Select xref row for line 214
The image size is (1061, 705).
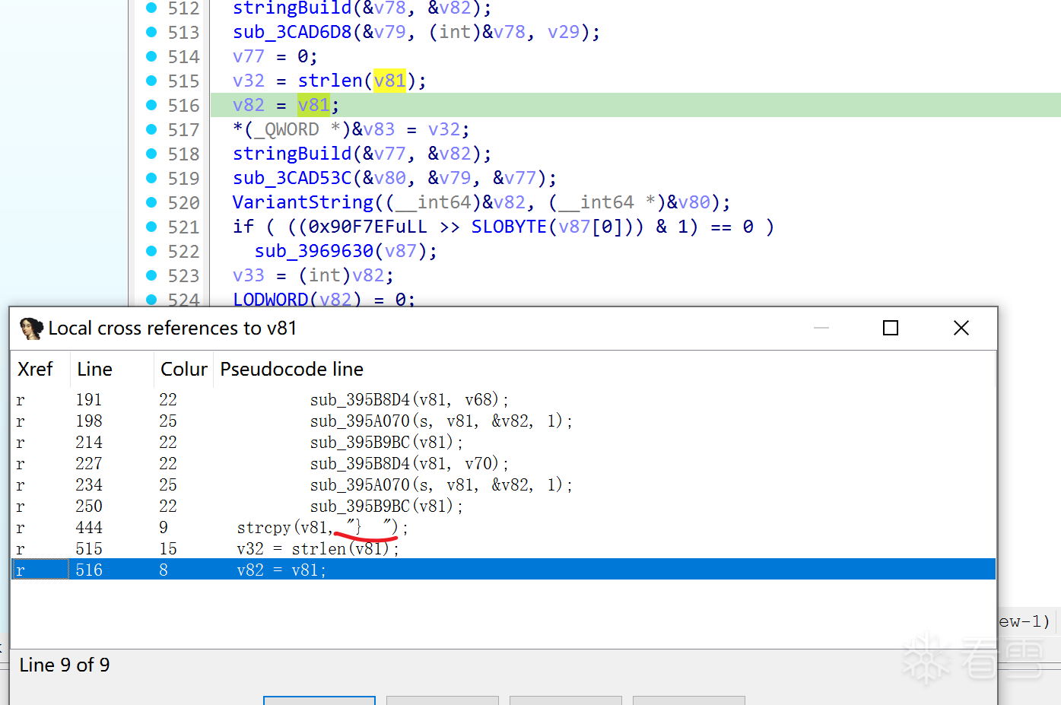tap(503, 442)
